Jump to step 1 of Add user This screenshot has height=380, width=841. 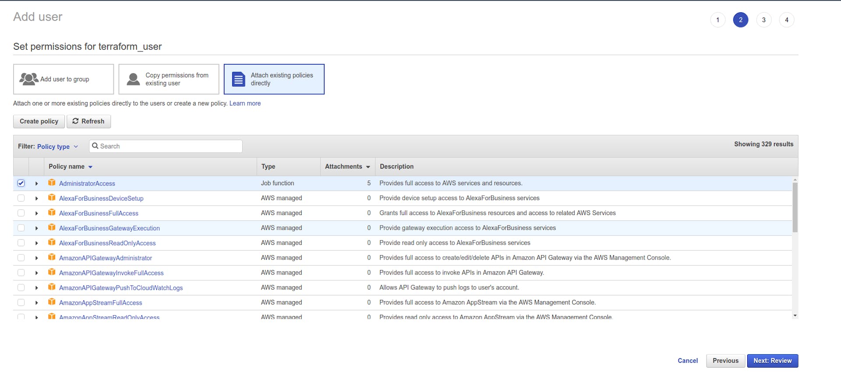click(x=717, y=20)
